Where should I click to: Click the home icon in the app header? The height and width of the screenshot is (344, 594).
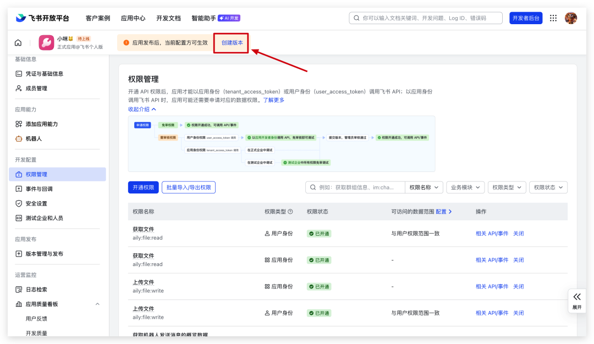click(x=18, y=43)
